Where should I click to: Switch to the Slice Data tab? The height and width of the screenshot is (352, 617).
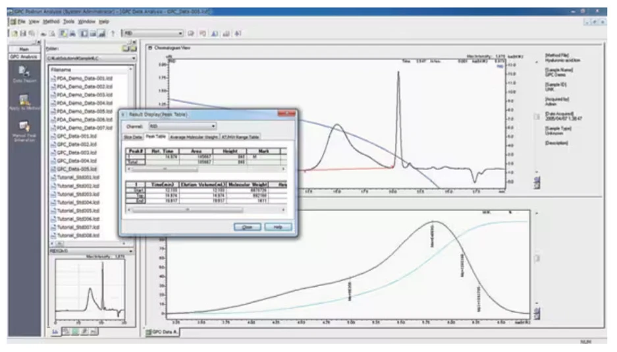tap(134, 137)
